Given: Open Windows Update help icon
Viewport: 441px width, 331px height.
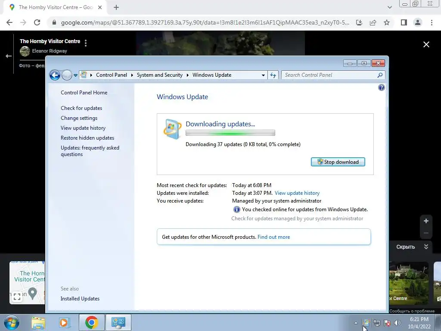Looking at the screenshot, I should click(382, 87).
